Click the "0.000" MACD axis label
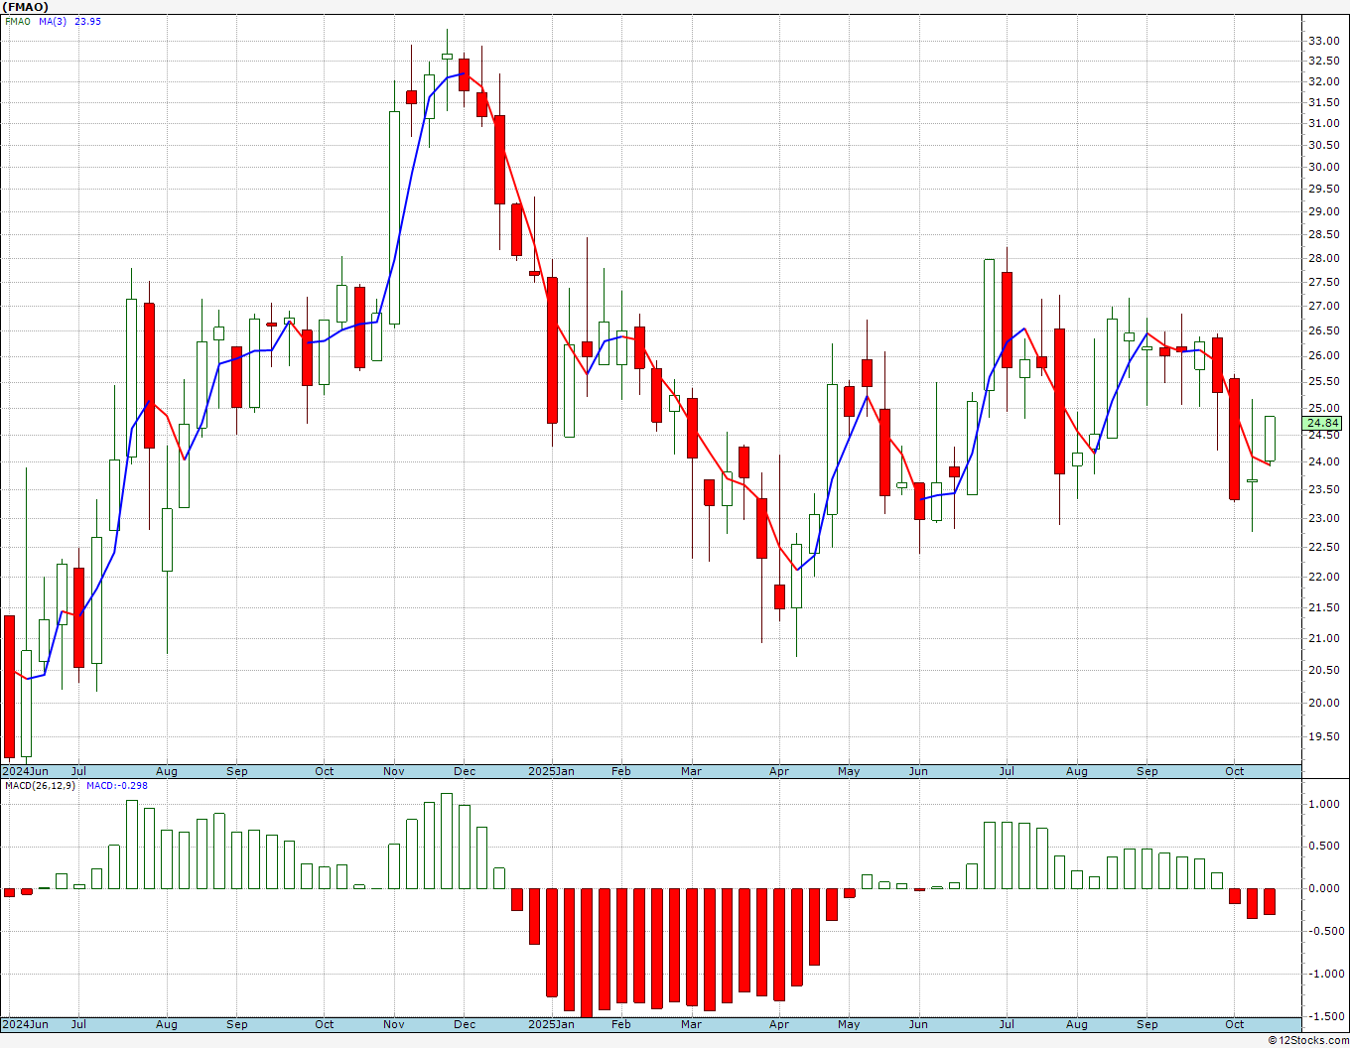1350x1048 pixels. [1323, 888]
